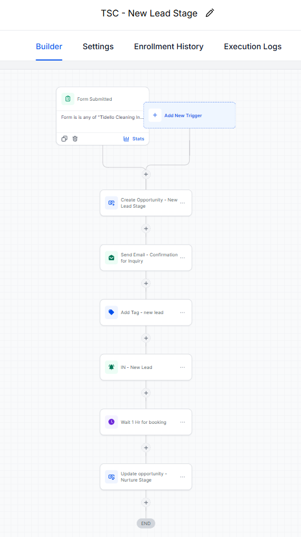Image resolution: width=301 pixels, height=537 pixels.
Task: Click the Send Email envelope icon
Action: pyautogui.click(x=111, y=257)
